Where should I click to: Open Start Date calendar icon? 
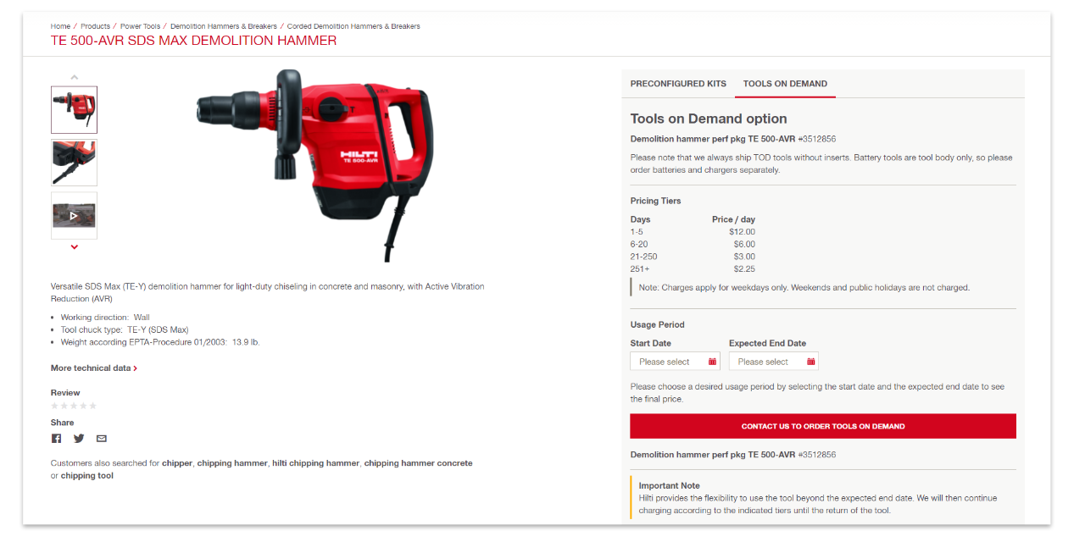click(712, 362)
